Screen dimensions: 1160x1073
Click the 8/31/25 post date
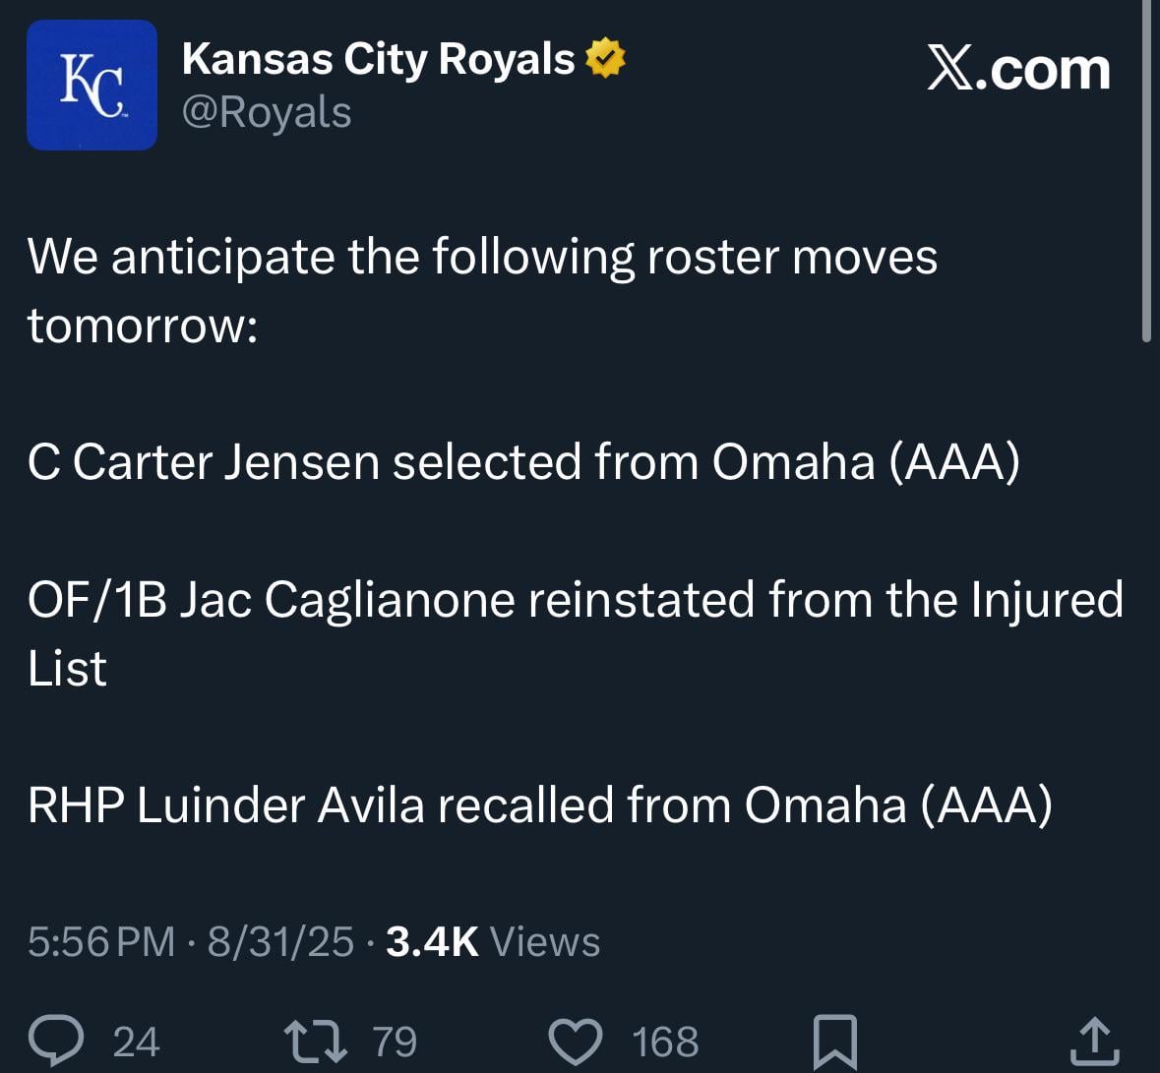(280, 941)
